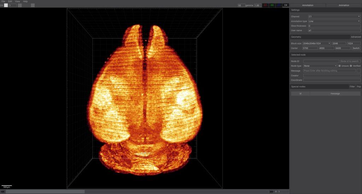
Task: Expand the Annotation type dropdown
Action: point(334,21)
